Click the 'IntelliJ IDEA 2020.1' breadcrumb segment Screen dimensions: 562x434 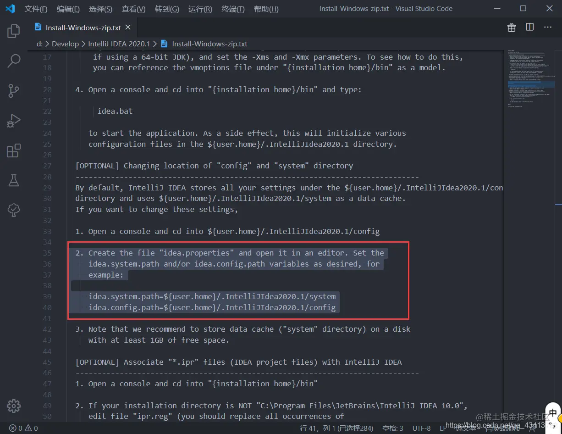(x=119, y=44)
